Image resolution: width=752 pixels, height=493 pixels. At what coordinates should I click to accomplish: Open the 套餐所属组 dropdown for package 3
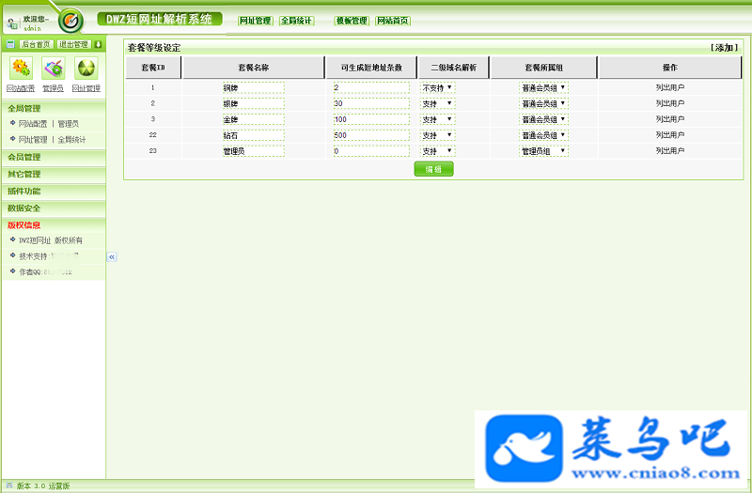click(x=543, y=119)
